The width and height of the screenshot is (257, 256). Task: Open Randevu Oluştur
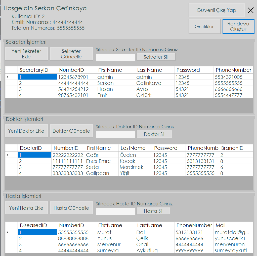click(238, 26)
